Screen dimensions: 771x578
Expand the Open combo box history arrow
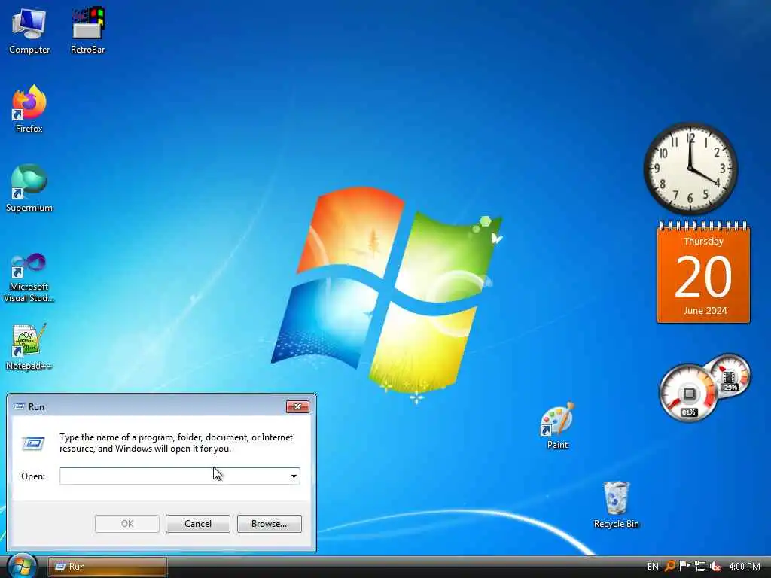click(x=294, y=476)
